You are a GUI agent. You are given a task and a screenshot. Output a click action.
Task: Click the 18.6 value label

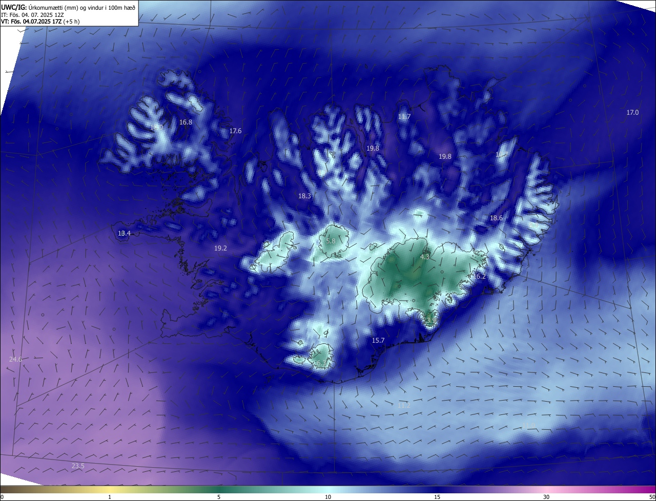(x=496, y=218)
